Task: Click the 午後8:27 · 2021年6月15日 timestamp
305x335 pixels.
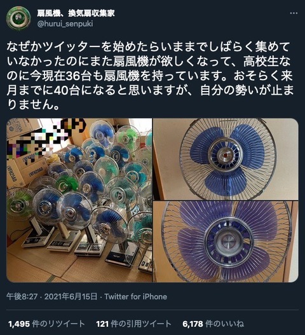Action: click(51, 297)
